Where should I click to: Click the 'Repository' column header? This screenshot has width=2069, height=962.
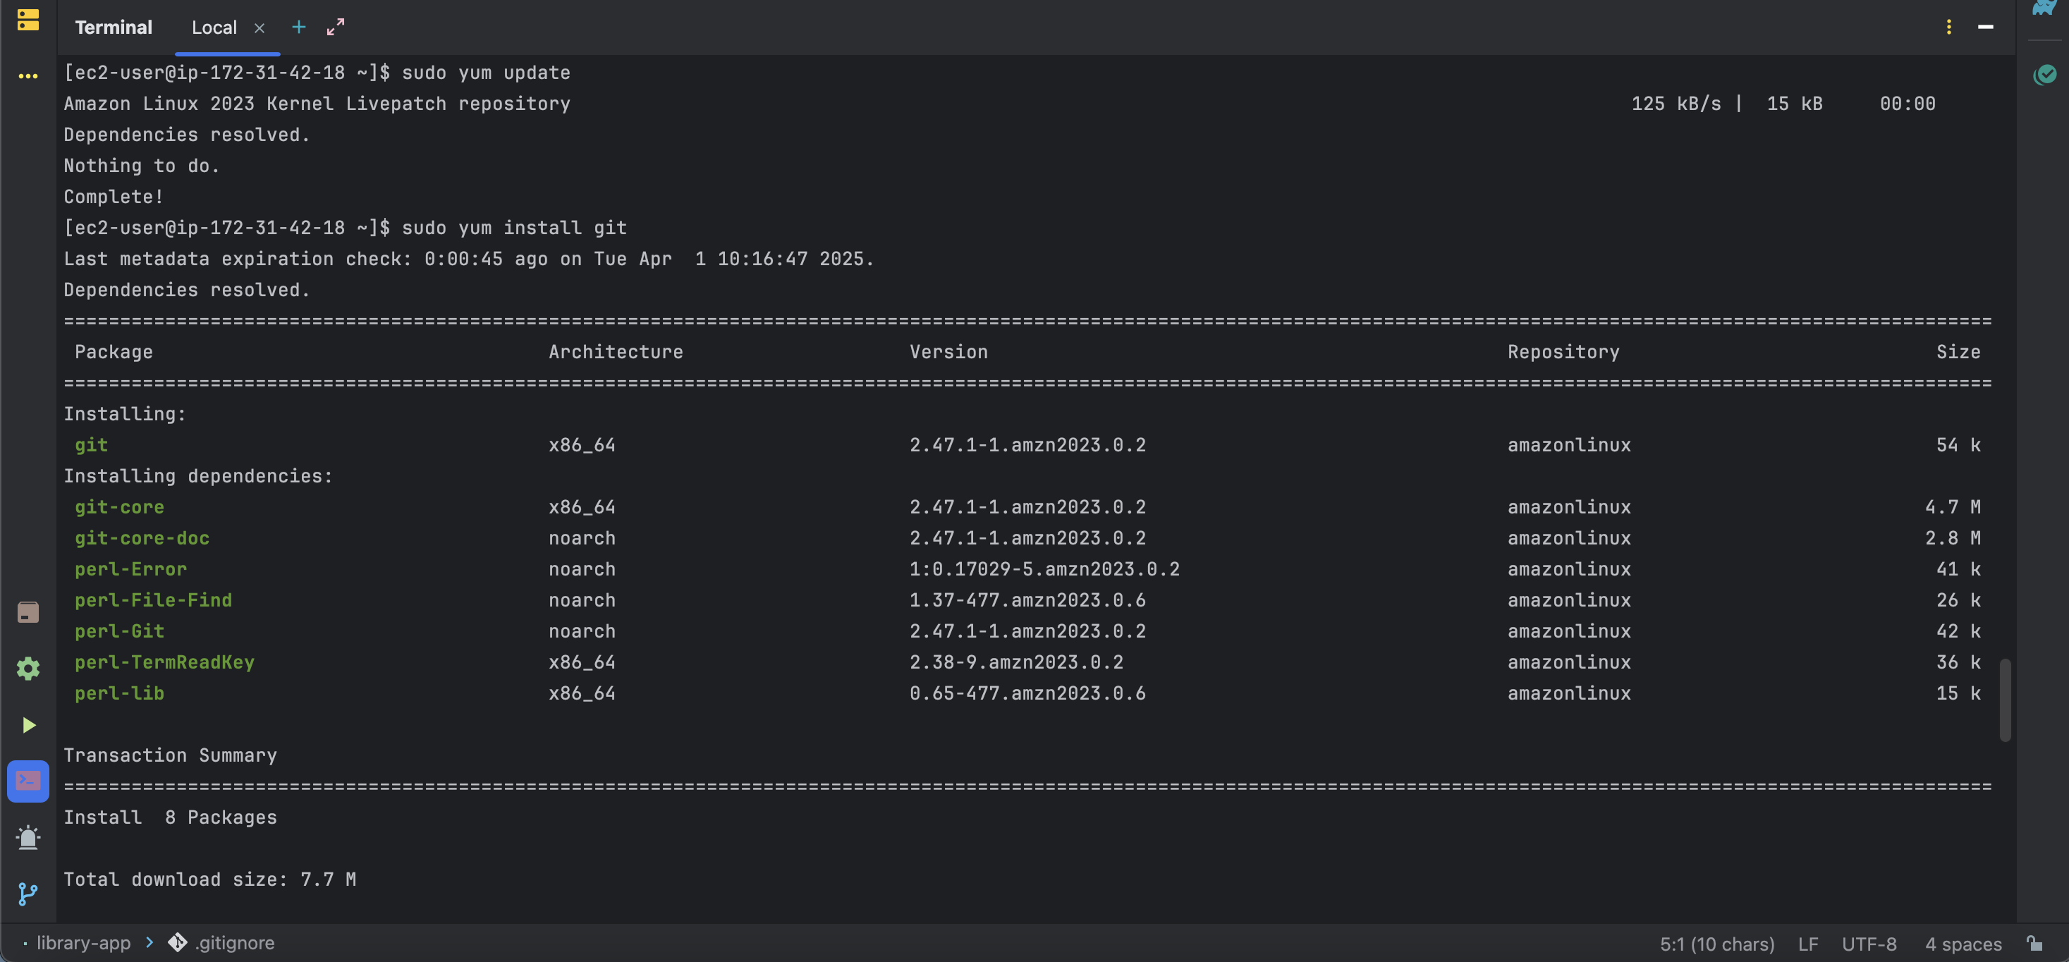click(1563, 352)
